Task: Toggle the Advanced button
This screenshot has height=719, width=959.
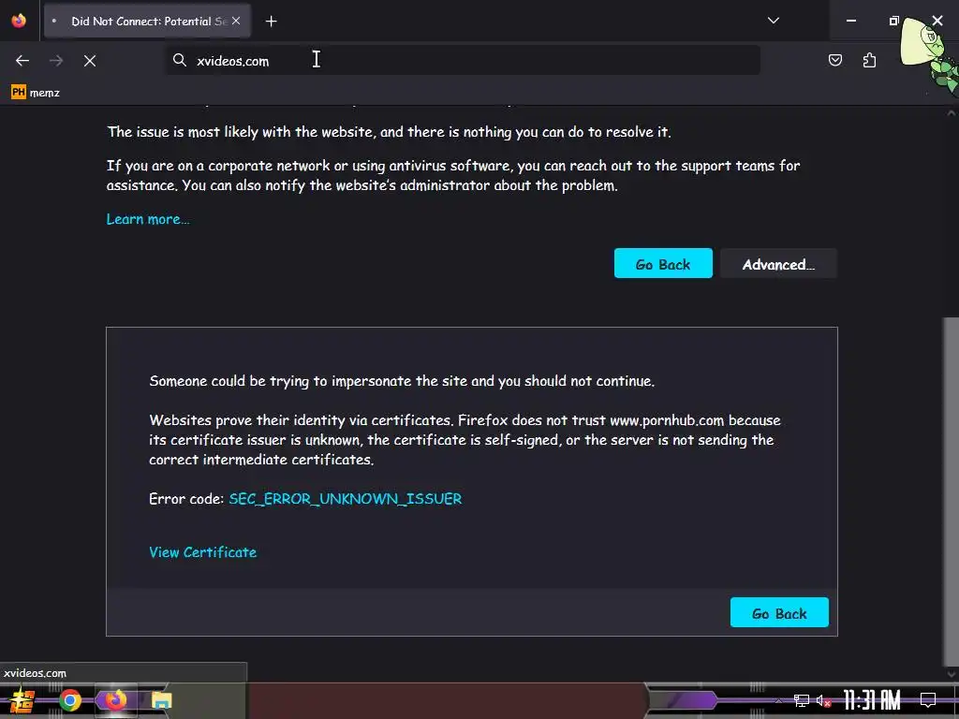Action: pyautogui.click(x=778, y=263)
